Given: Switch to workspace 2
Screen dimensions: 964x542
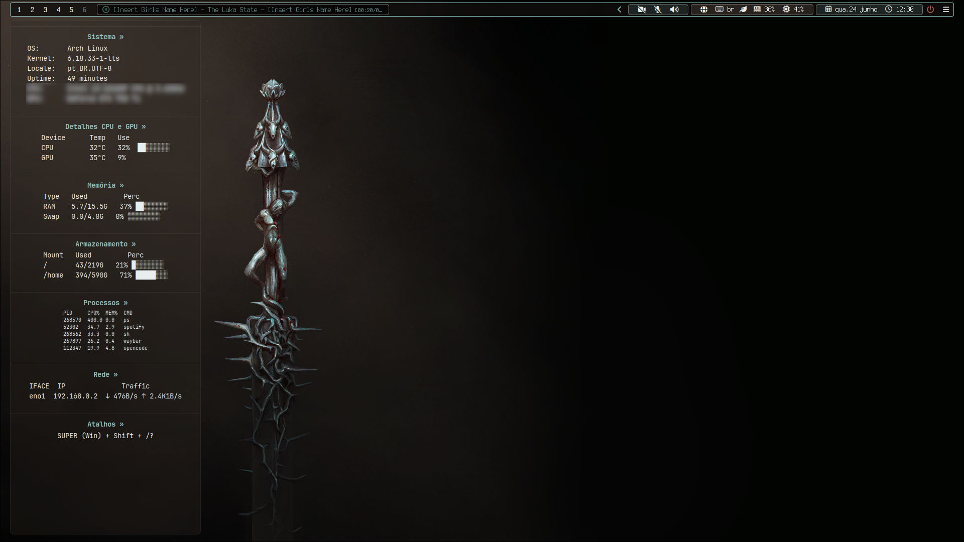Looking at the screenshot, I should pos(32,10).
